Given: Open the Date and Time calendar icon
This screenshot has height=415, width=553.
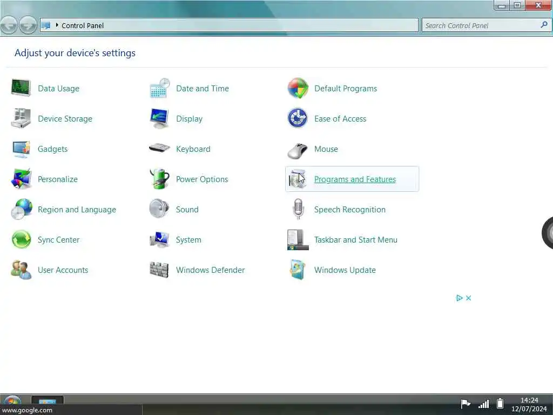Looking at the screenshot, I should 159,88.
